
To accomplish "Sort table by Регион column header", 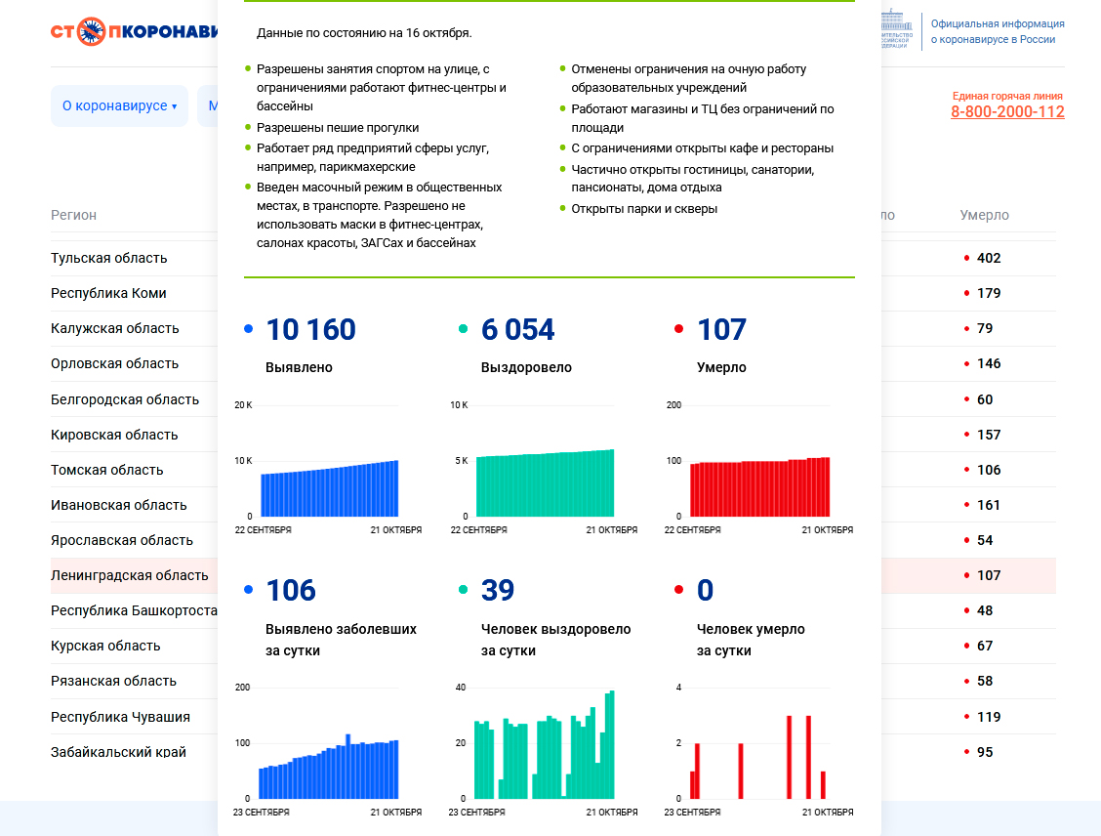I will tap(74, 215).
